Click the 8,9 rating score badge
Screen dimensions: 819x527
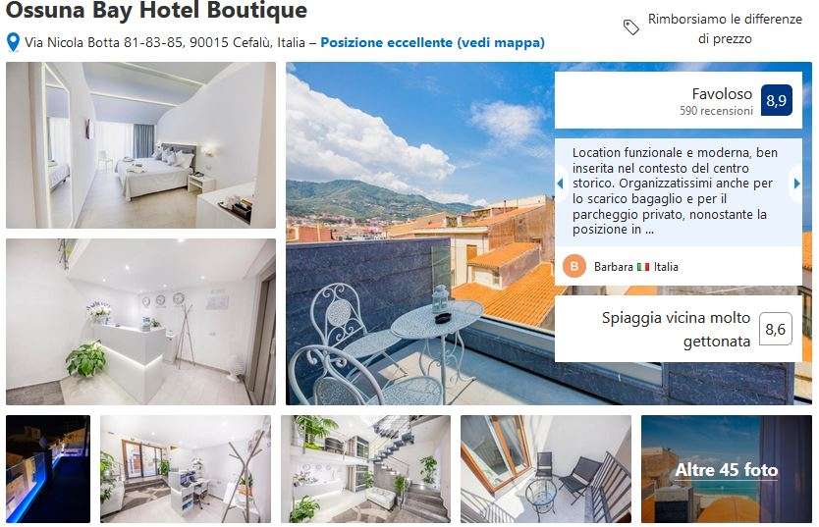click(x=776, y=100)
